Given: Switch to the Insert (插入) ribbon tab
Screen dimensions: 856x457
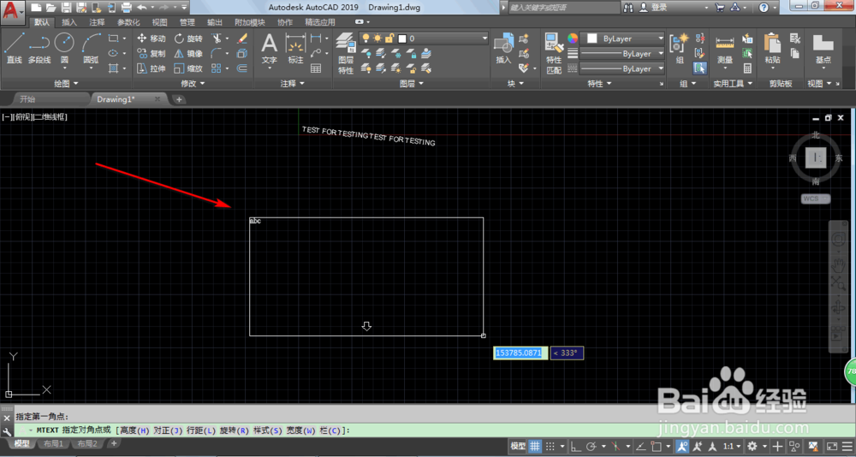Looking at the screenshot, I should click(x=69, y=22).
